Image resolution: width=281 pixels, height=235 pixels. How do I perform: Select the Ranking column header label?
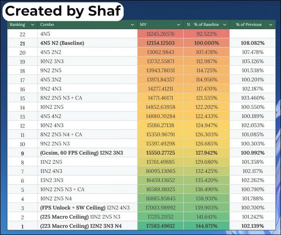(x=17, y=25)
